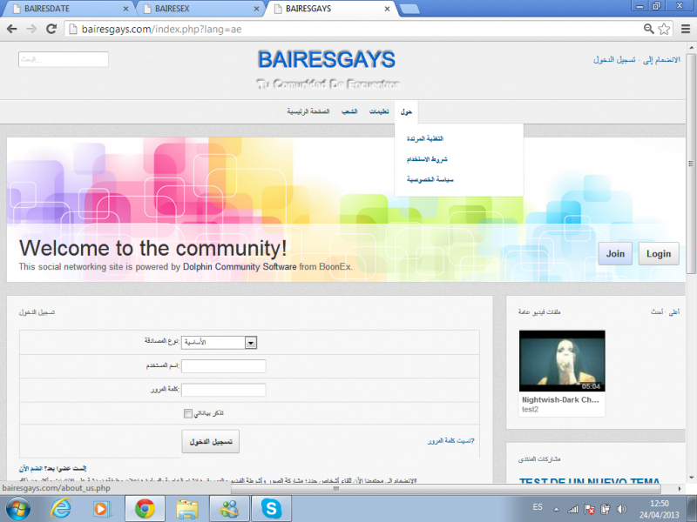This screenshot has height=522, width=697.
Task: Go to الصفحة الرئيسية home menu item
Action: (x=308, y=111)
